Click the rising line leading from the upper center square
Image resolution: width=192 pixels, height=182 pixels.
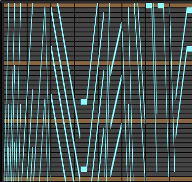[x=92, y=51]
